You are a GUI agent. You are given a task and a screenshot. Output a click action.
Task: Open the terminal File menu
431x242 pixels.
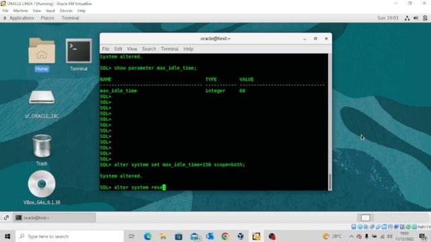(x=106, y=49)
